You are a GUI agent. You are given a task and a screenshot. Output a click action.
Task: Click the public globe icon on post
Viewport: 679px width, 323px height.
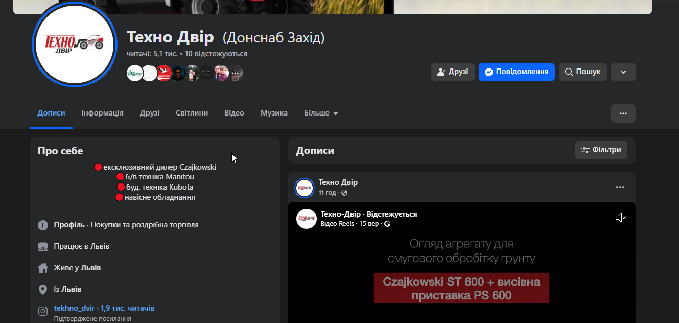344,193
